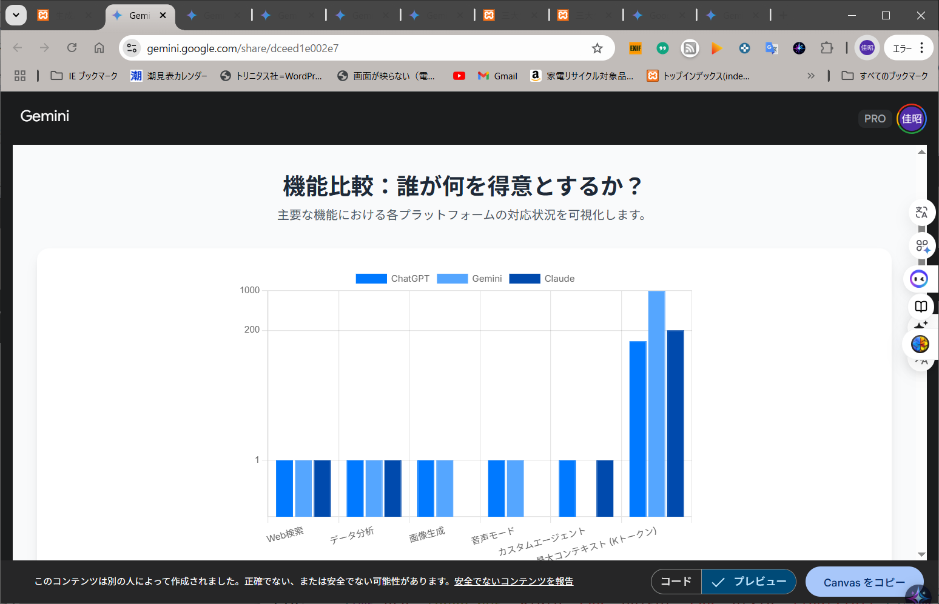Screen dimensions: 939x604
Task: Toggle Claude dataset in chart legend
Action: (x=542, y=279)
